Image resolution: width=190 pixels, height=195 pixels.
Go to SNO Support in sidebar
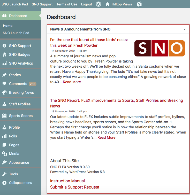[x=20, y=46]
